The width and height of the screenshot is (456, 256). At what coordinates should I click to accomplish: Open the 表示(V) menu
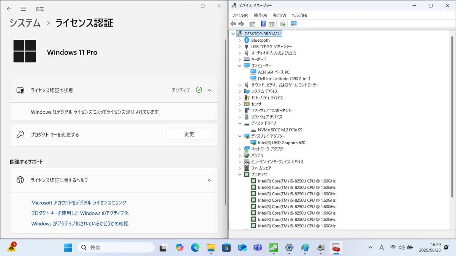279,15
